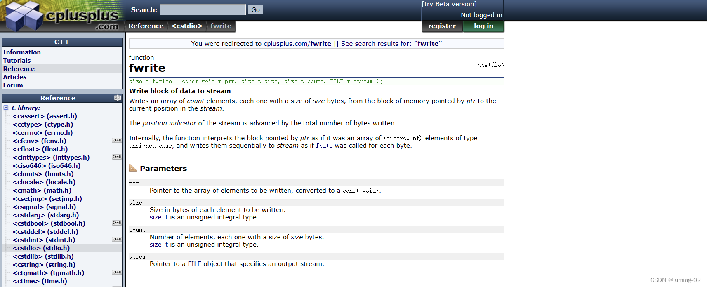Click the C++11 badge next to cfenv

click(x=117, y=141)
